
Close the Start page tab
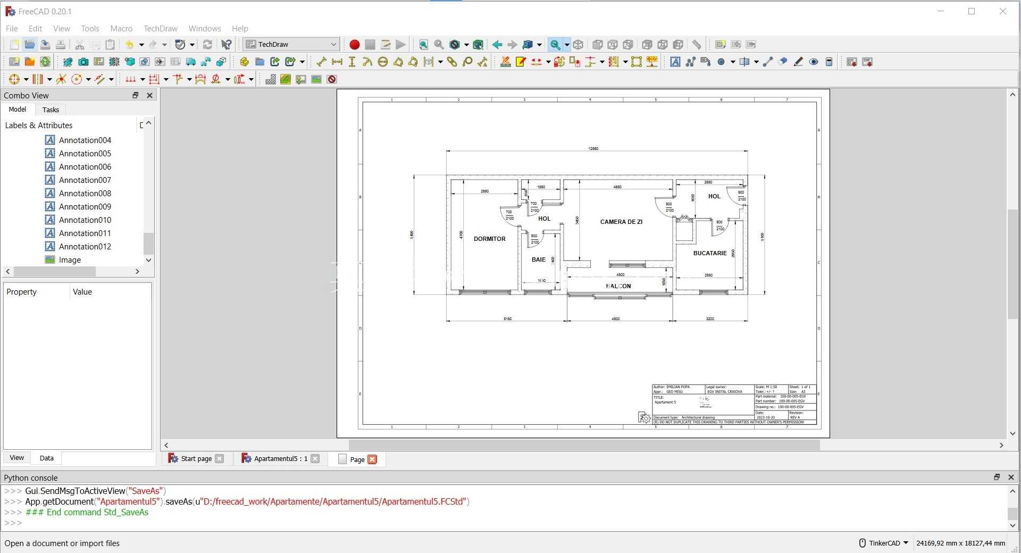click(220, 458)
